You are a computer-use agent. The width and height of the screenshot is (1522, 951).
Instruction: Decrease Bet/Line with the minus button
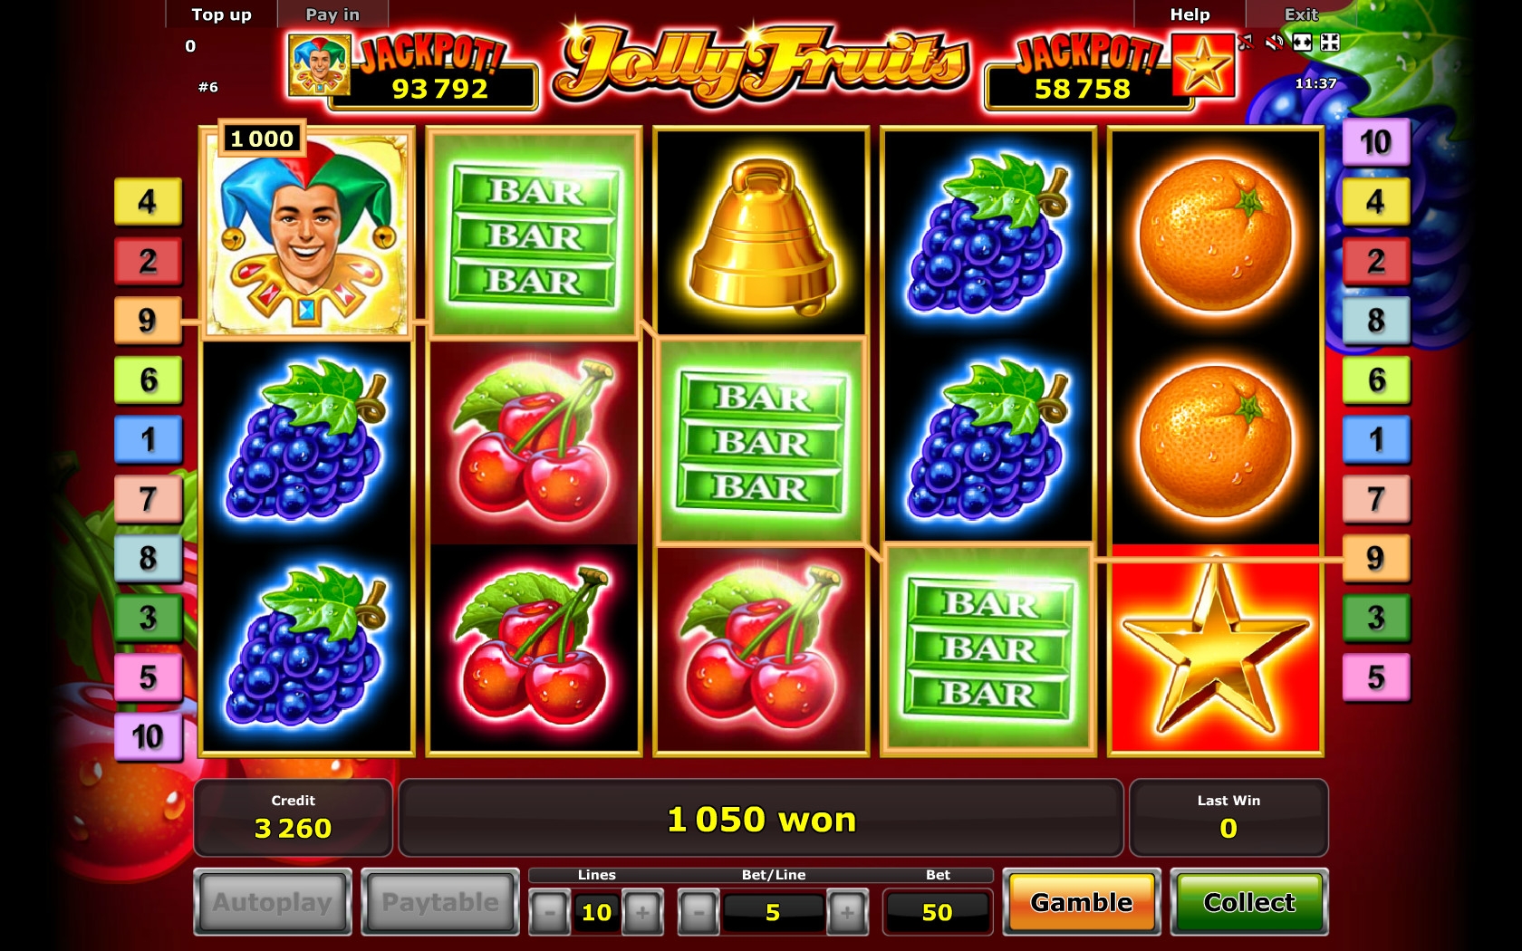[698, 912]
